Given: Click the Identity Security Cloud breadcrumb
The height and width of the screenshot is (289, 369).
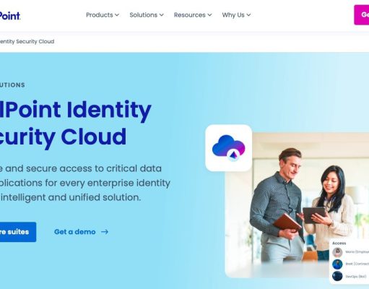Looking at the screenshot, I should point(27,41).
